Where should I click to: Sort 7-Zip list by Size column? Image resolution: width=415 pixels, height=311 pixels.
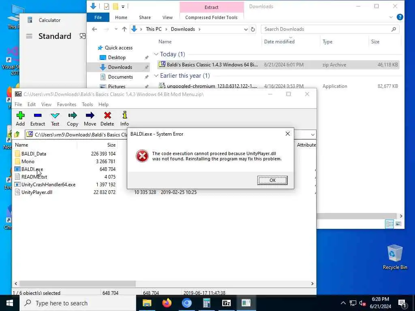(x=111, y=145)
